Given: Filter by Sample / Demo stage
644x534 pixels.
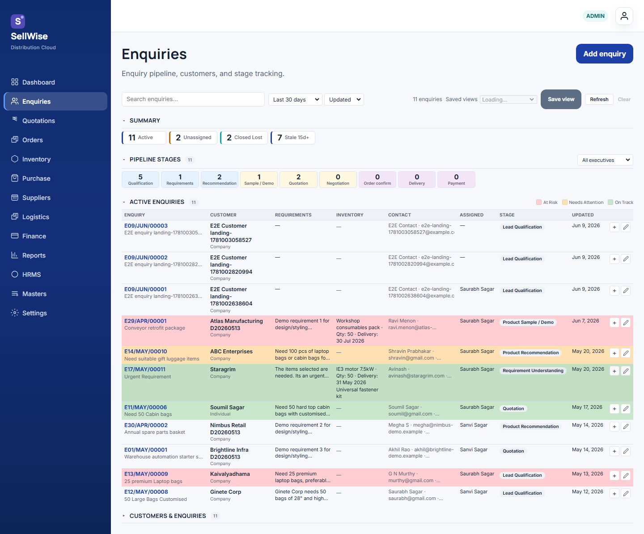Looking at the screenshot, I should [259, 179].
